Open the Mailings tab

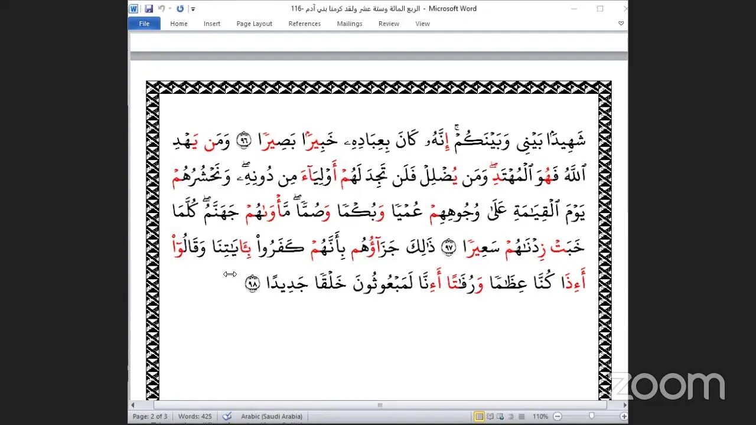point(350,24)
